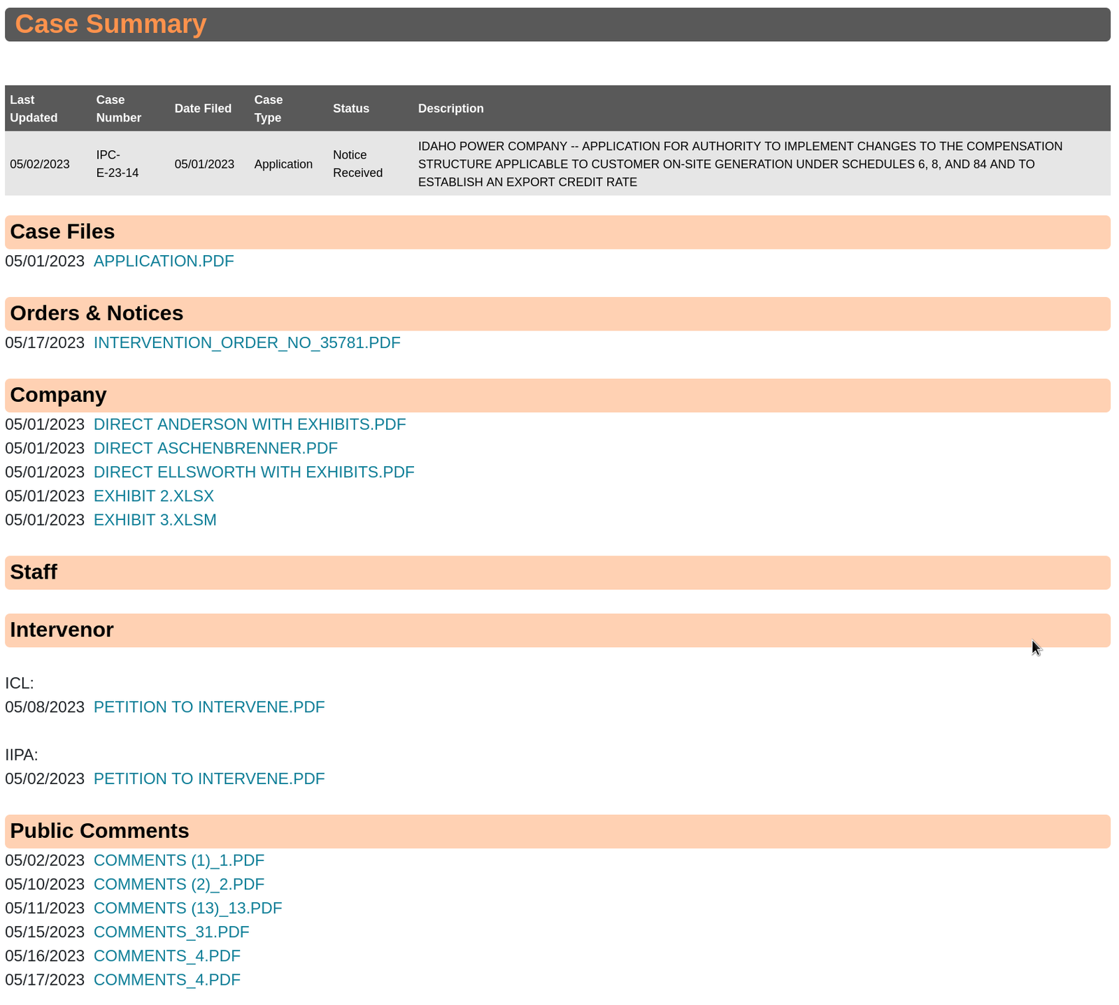Open COMMENTS_4.PDF dated 05/17/2023
Screen dimensions: 1119x1005
[x=167, y=980]
